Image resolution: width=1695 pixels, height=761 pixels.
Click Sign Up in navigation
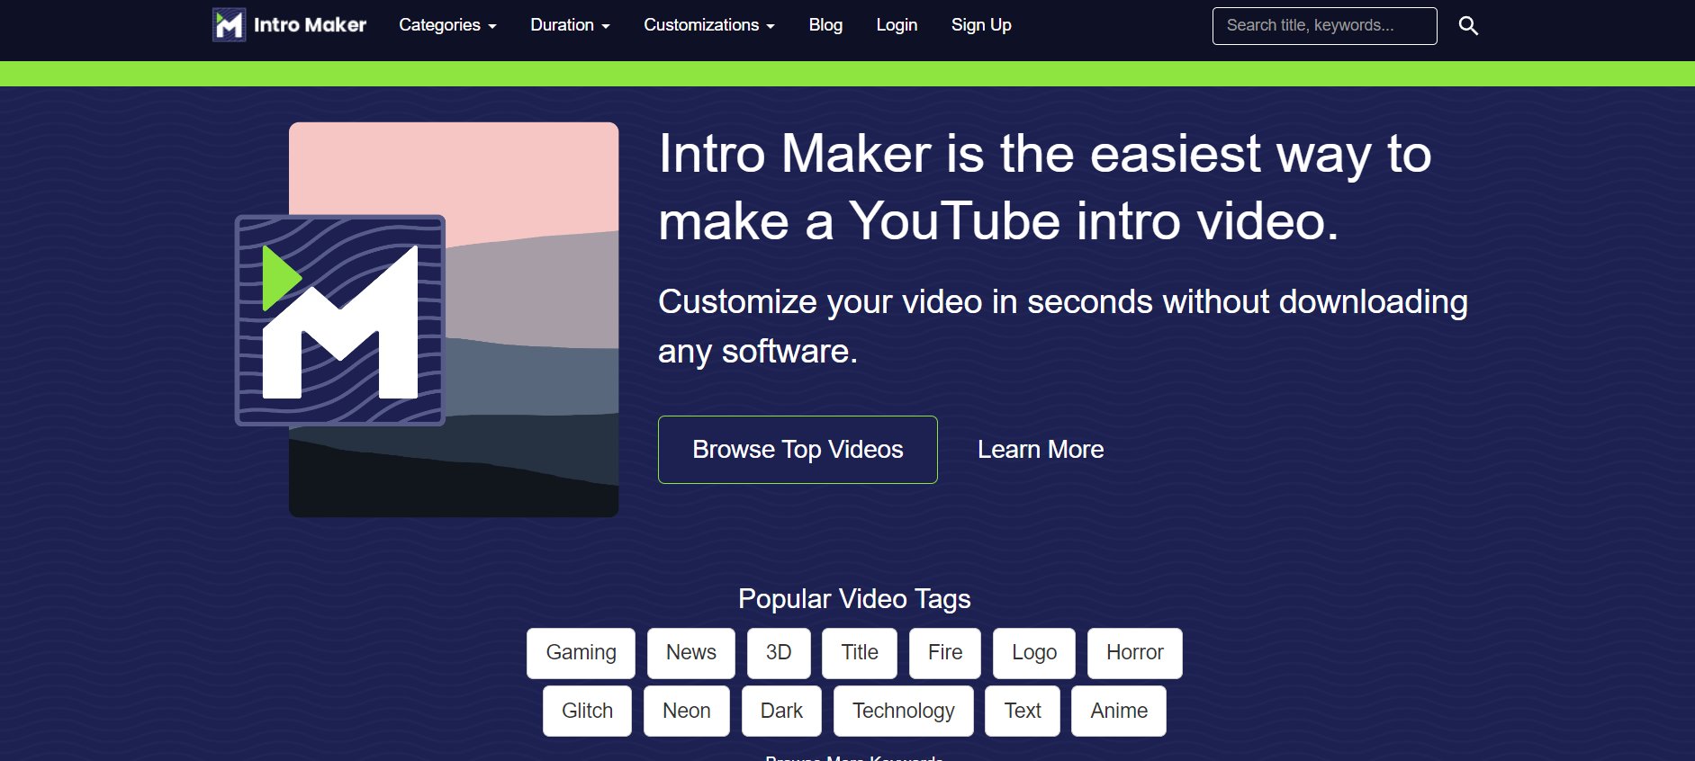[981, 25]
